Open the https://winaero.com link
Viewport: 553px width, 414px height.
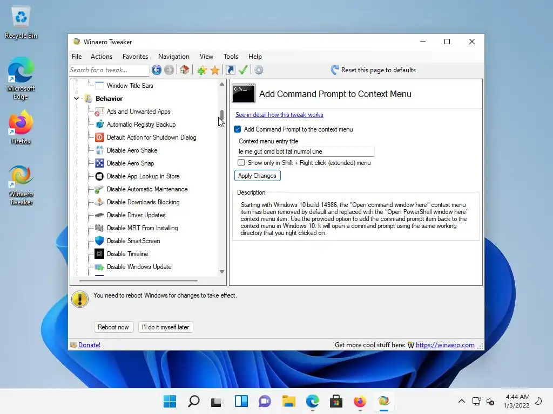[x=445, y=345]
